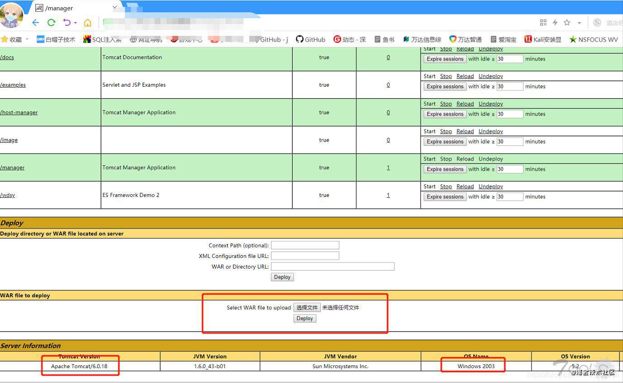623x383 pixels.
Task: Undeploy the /image application
Action: (491, 131)
